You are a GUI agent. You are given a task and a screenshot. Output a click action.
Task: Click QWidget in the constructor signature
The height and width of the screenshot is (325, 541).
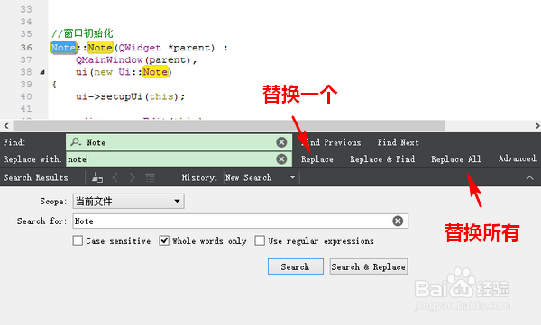click(140, 48)
